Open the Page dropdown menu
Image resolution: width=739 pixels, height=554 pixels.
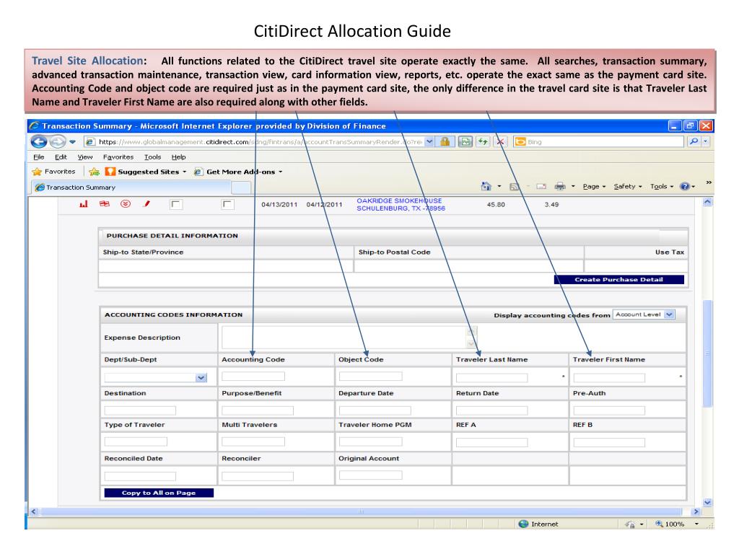click(594, 187)
